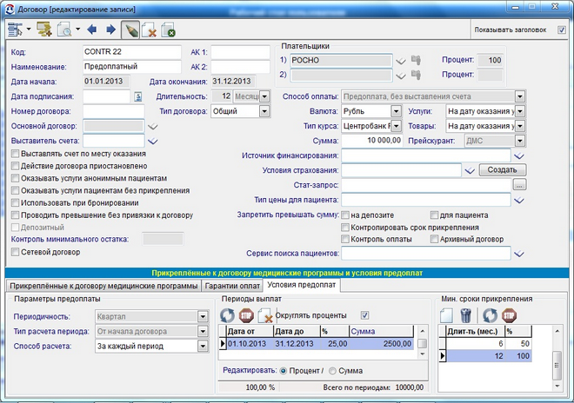Click delete page icon in Периоды выплат
The image size is (574, 403).
coord(265,315)
